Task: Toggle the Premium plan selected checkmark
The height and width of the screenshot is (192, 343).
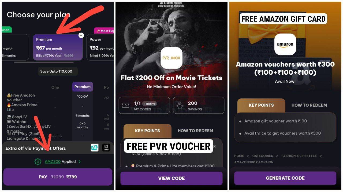Action: click(81, 35)
